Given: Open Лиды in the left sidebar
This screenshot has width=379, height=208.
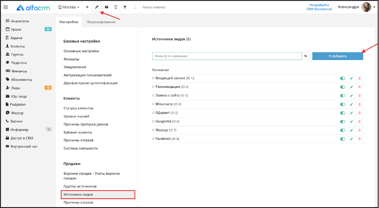Looking at the screenshot, I should [x=16, y=88].
